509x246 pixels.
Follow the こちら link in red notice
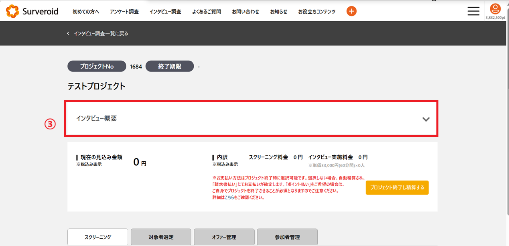229,197
